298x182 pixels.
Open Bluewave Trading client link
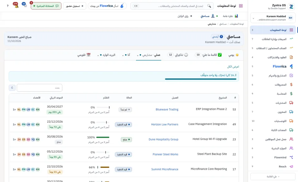(167, 109)
